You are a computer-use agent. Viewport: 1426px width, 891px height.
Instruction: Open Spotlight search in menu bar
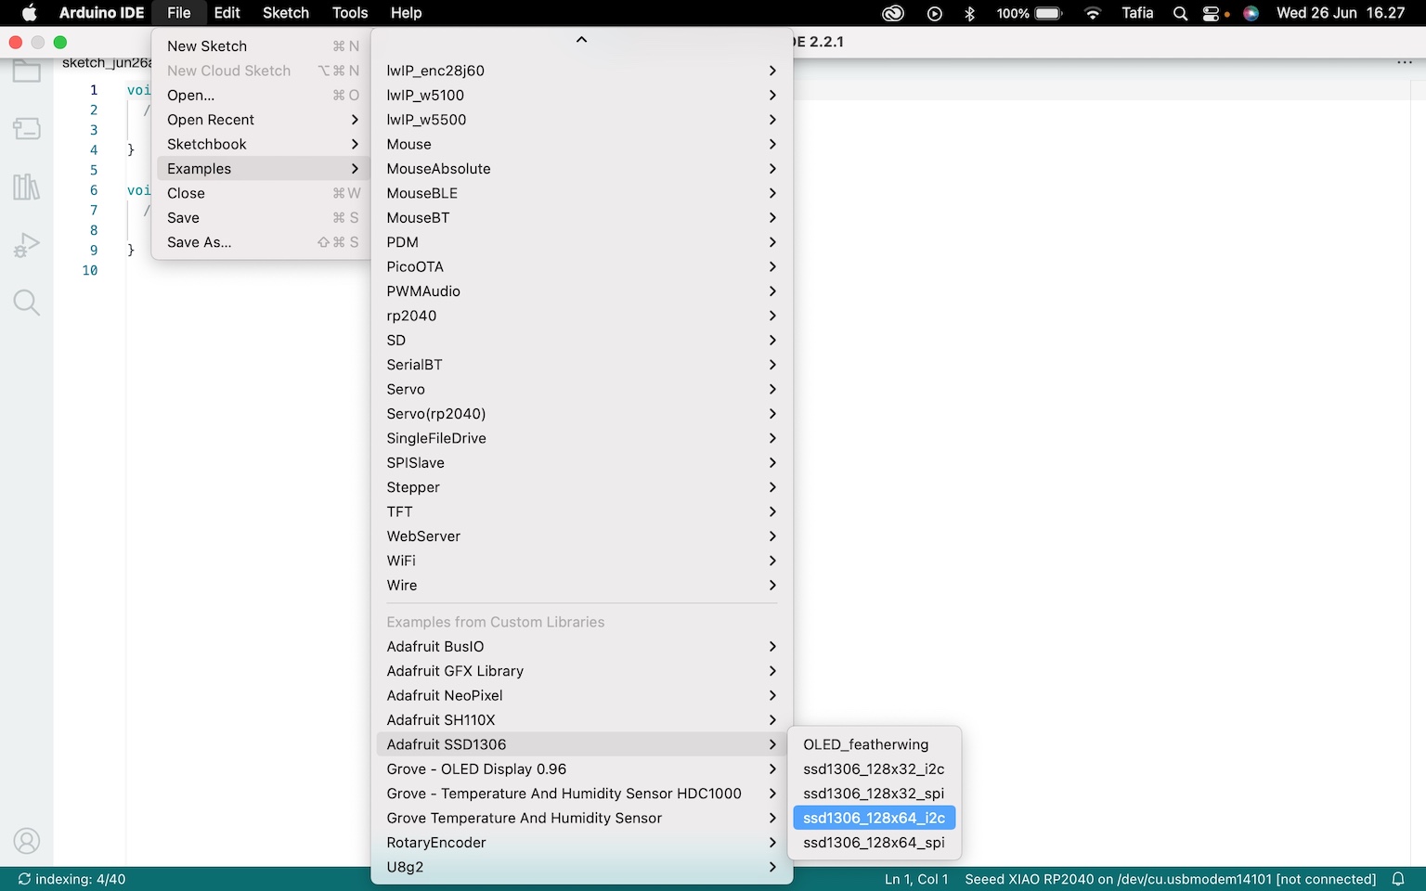[x=1180, y=13]
